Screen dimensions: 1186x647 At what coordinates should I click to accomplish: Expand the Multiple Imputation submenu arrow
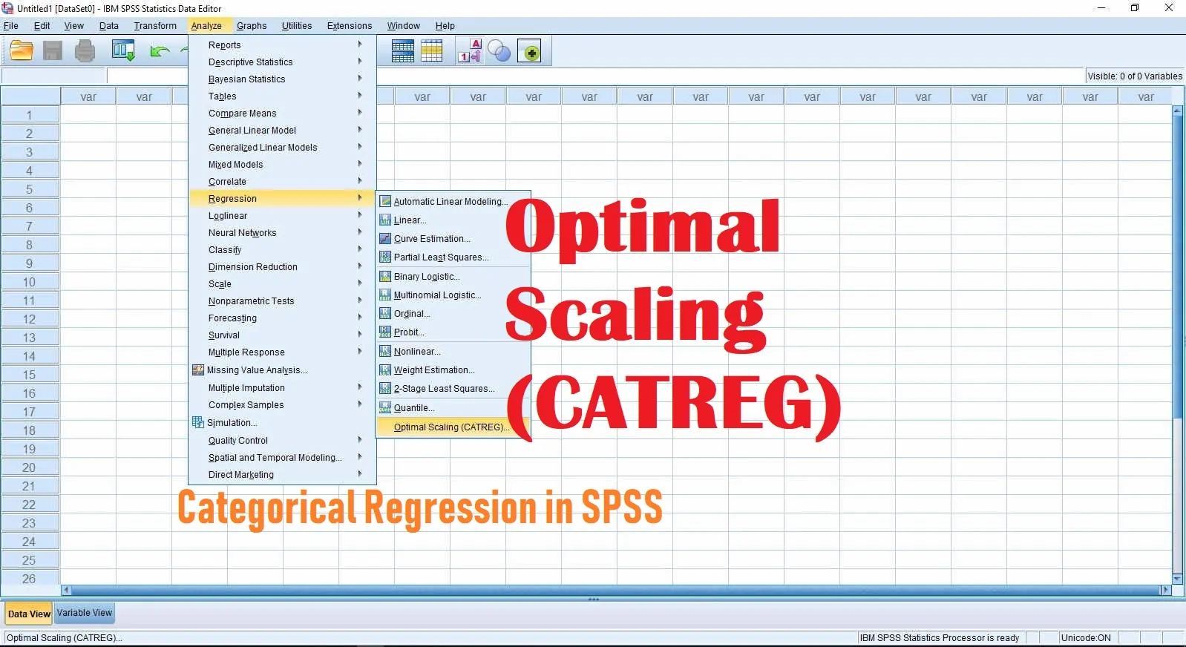click(360, 387)
